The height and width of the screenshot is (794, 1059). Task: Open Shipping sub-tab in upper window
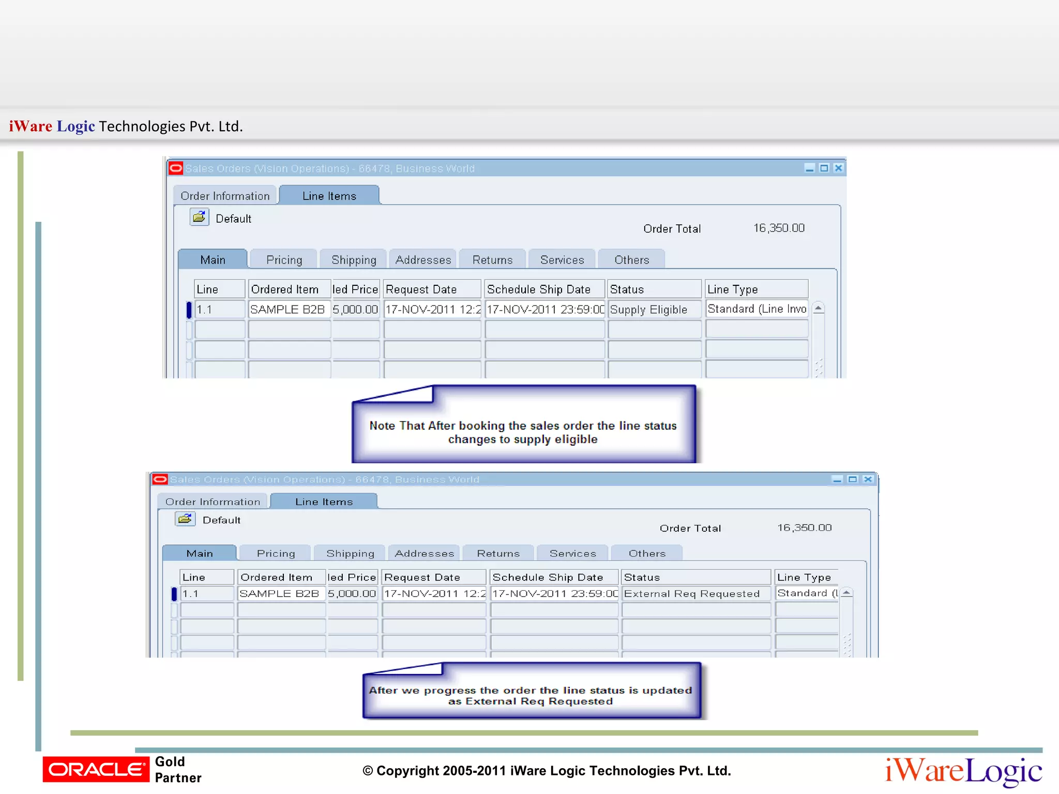(354, 259)
